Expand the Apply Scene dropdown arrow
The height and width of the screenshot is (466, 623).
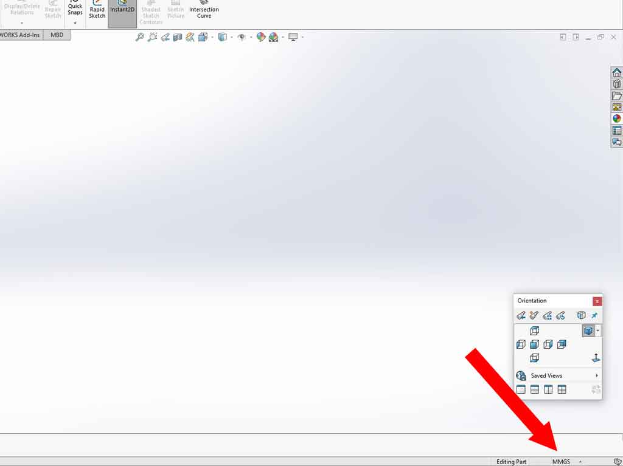tap(282, 37)
